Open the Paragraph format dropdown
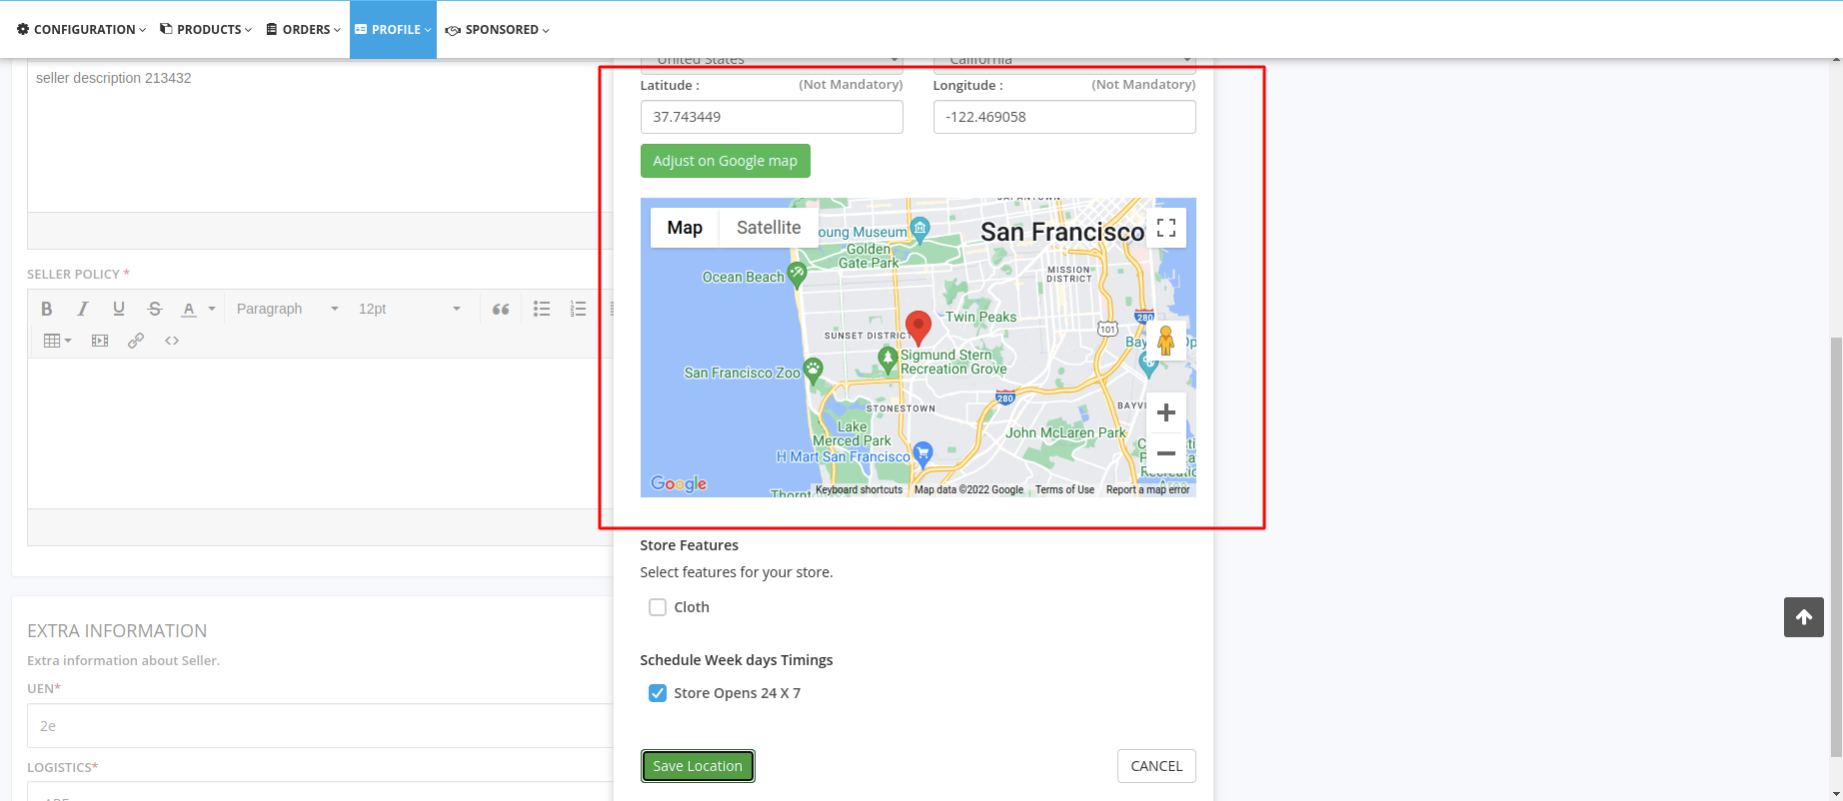Image resolution: width=1843 pixels, height=801 pixels. pos(288,309)
